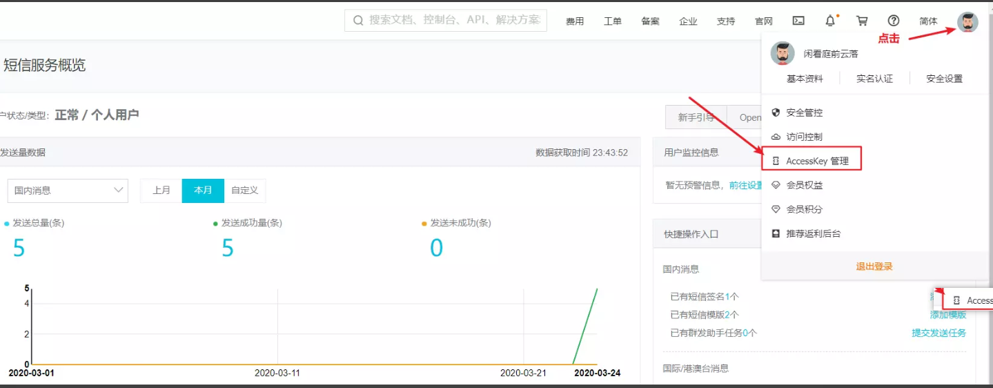Select 推荐返利后台 menu entry
This screenshot has height=388, width=993.
click(814, 233)
